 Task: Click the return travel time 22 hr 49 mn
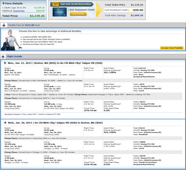click(x=90, y=165)
